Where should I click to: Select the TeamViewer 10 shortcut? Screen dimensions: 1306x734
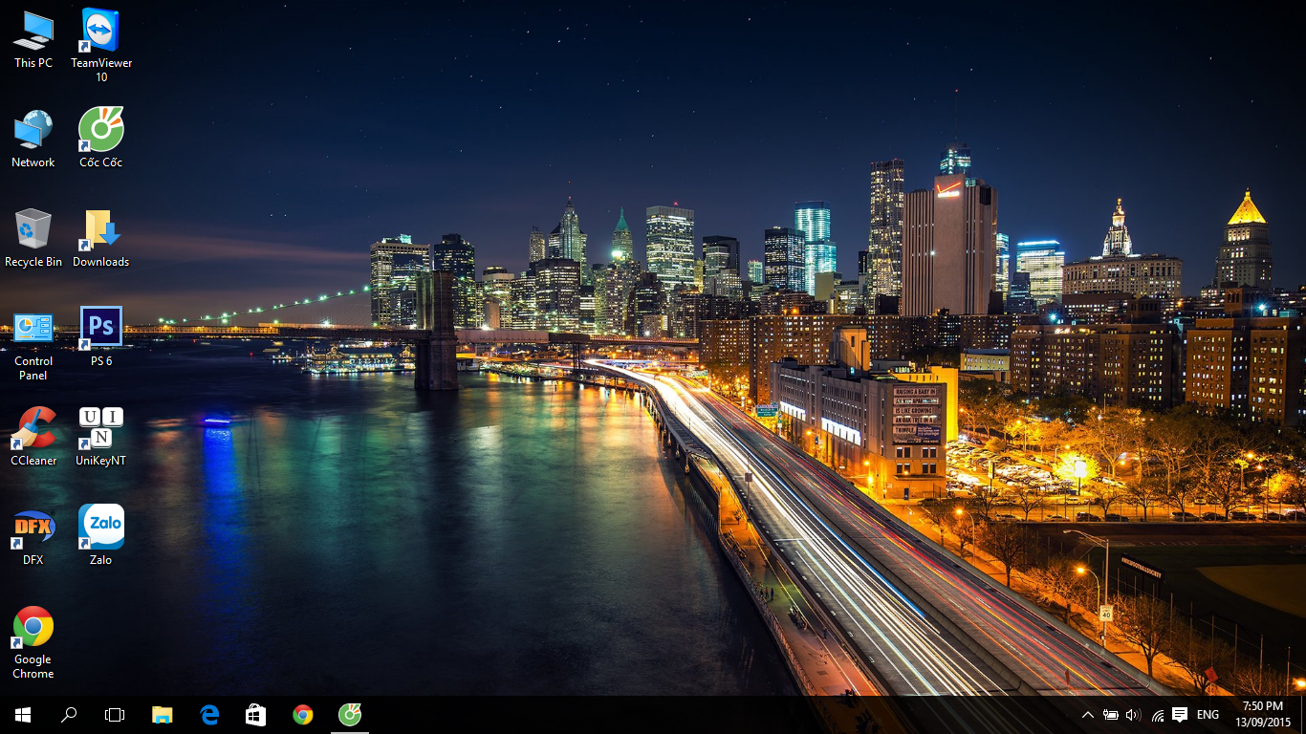101,45
